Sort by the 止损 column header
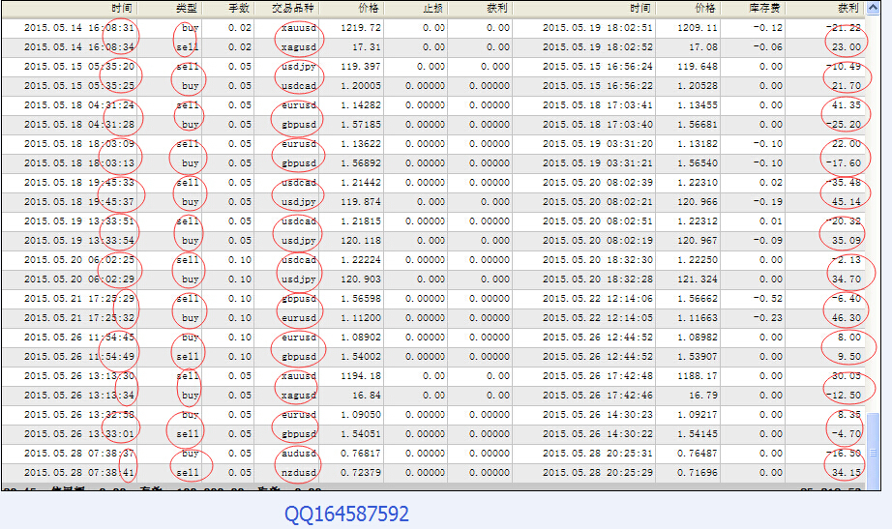Image resolution: width=892 pixels, height=529 pixels. coord(433,8)
